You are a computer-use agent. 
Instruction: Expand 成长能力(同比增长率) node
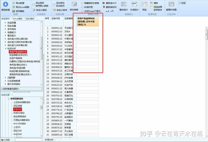tap(6, 39)
